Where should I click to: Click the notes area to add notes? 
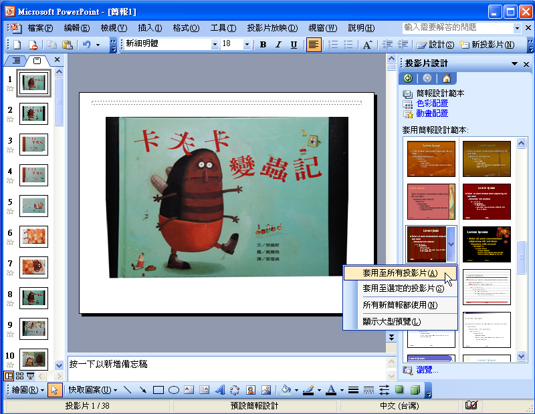pyautogui.click(x=227, y=369)
